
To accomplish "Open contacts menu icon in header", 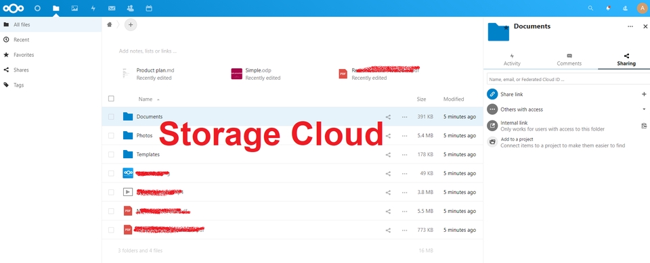I will [625, 8].
